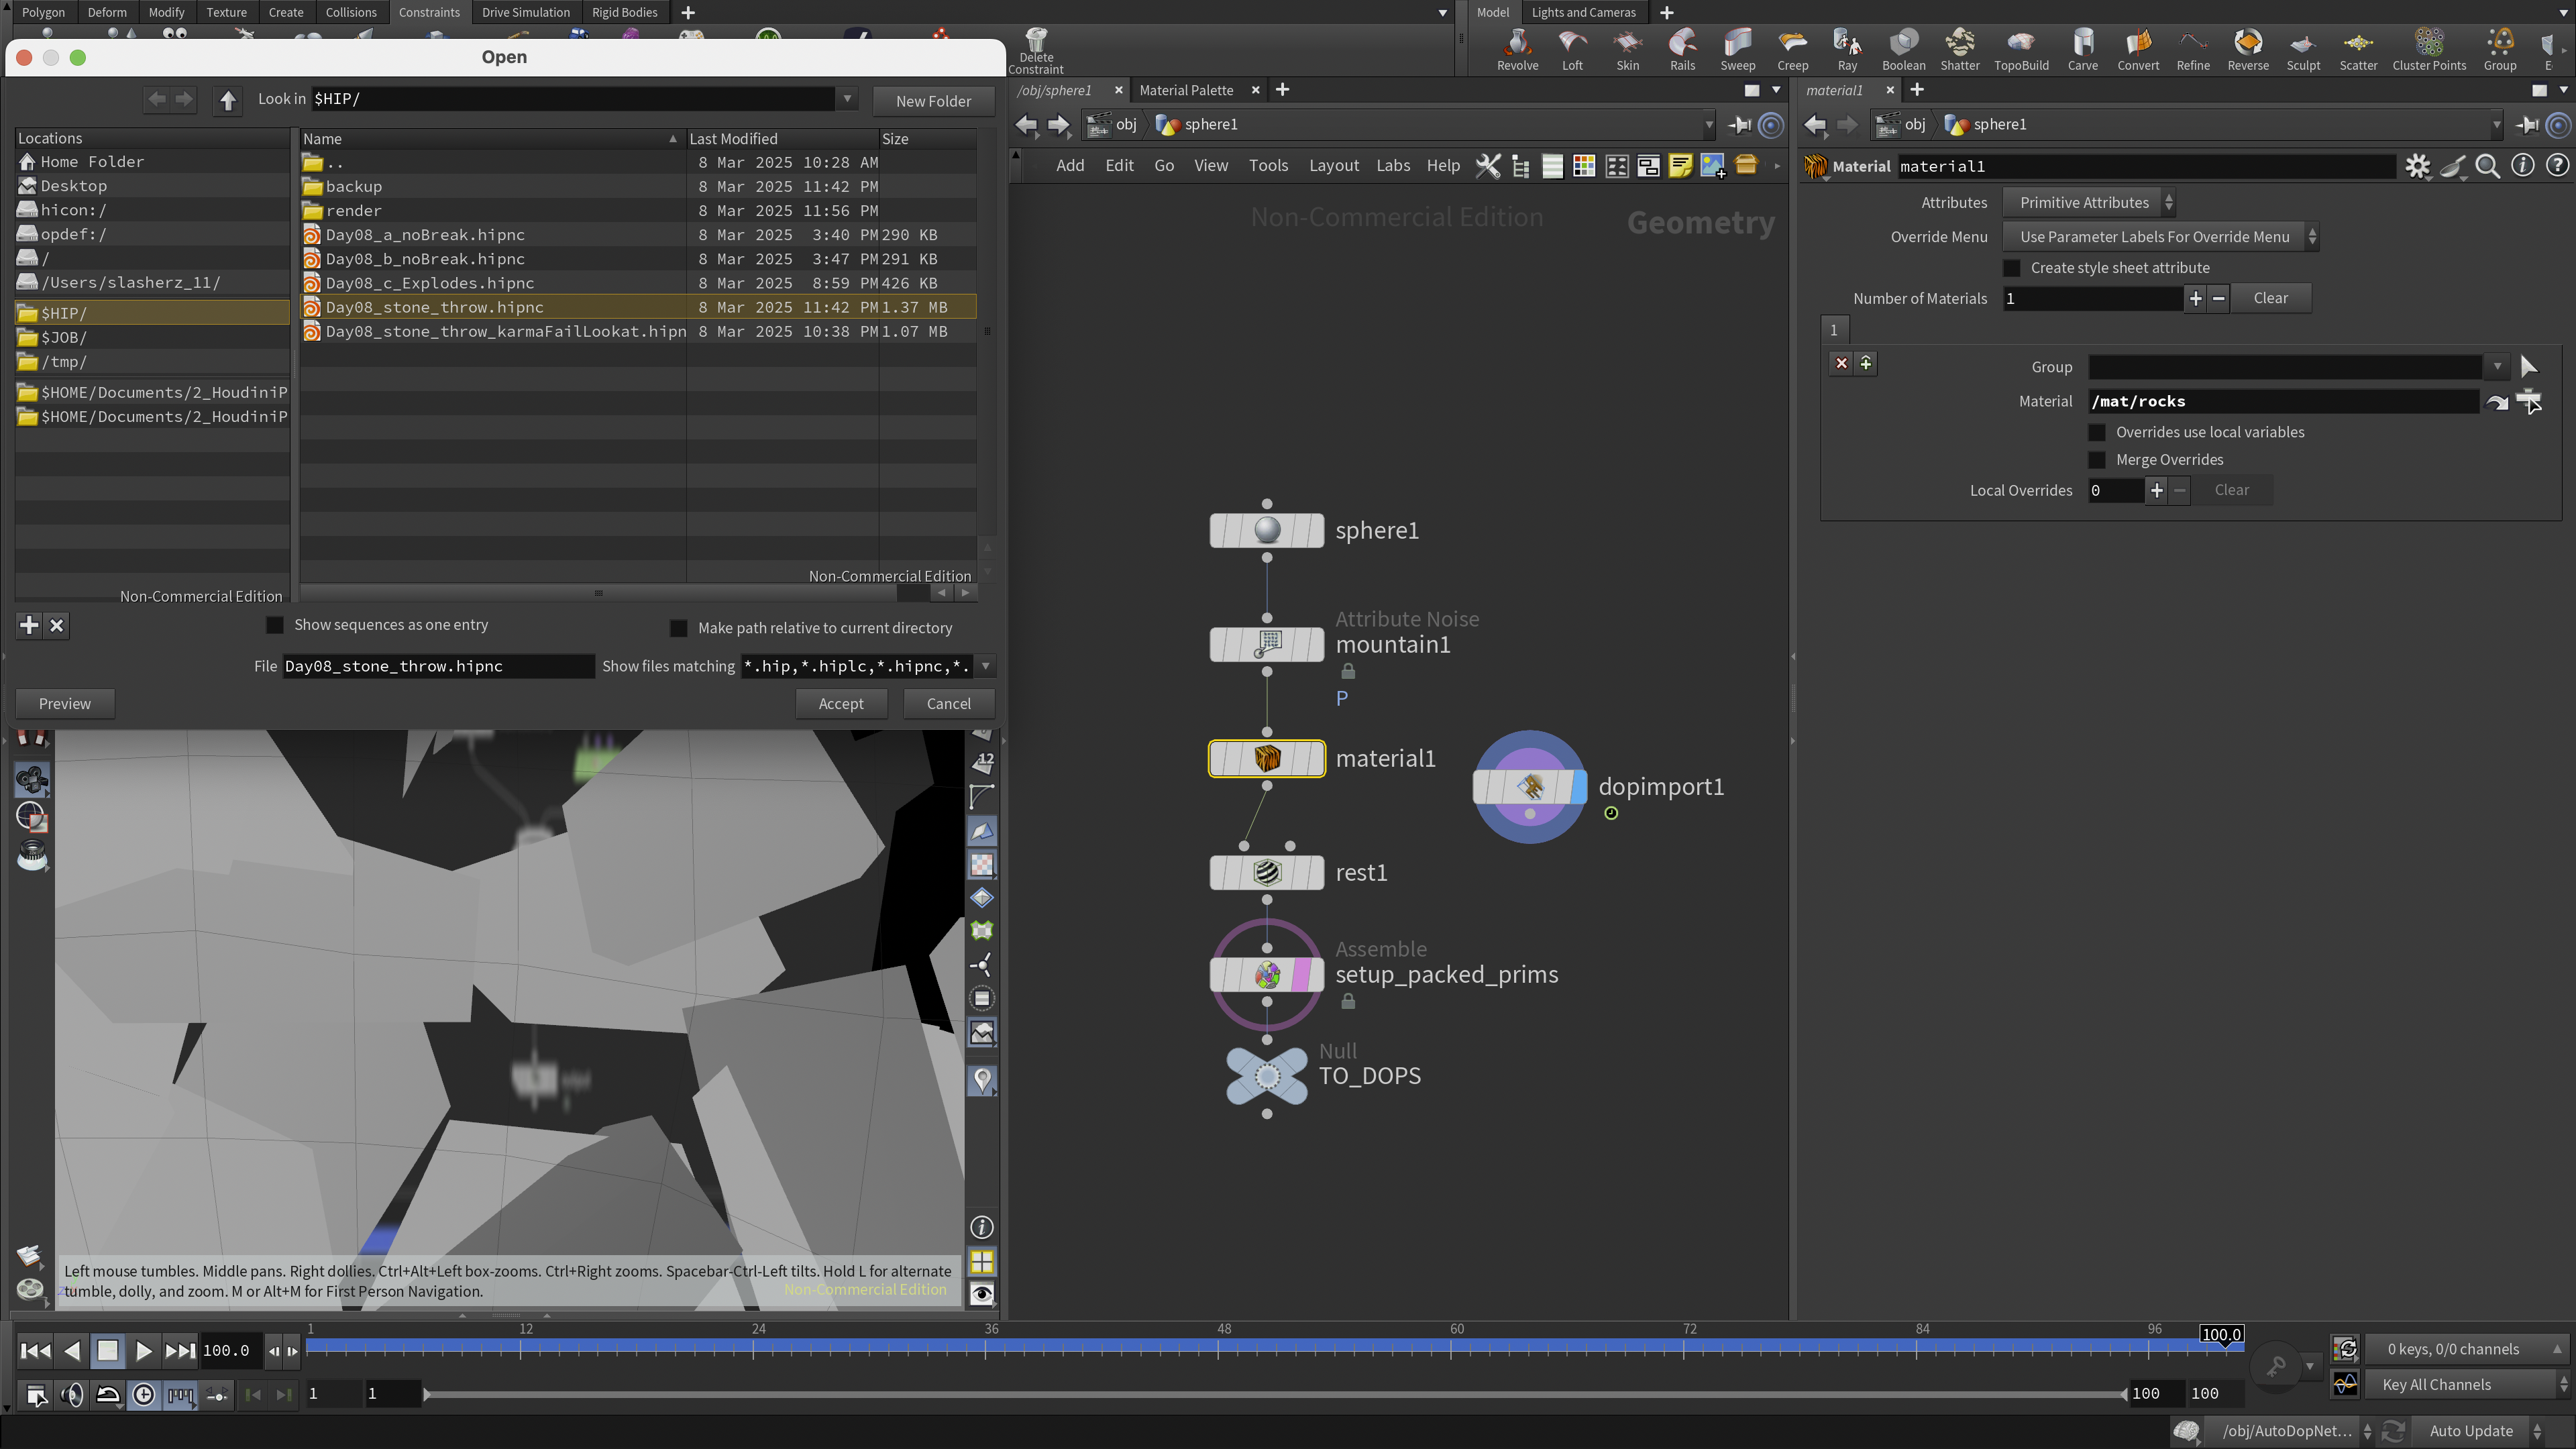Open the Attributes dropdown
The width and height of the screenshot is (2576, 1449).
coord(2089,203)
